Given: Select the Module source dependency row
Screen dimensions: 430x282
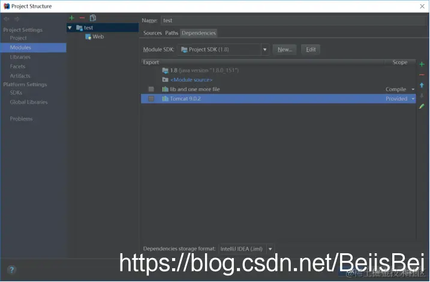Looking at the screenshot, I should [x=278, y=80].
